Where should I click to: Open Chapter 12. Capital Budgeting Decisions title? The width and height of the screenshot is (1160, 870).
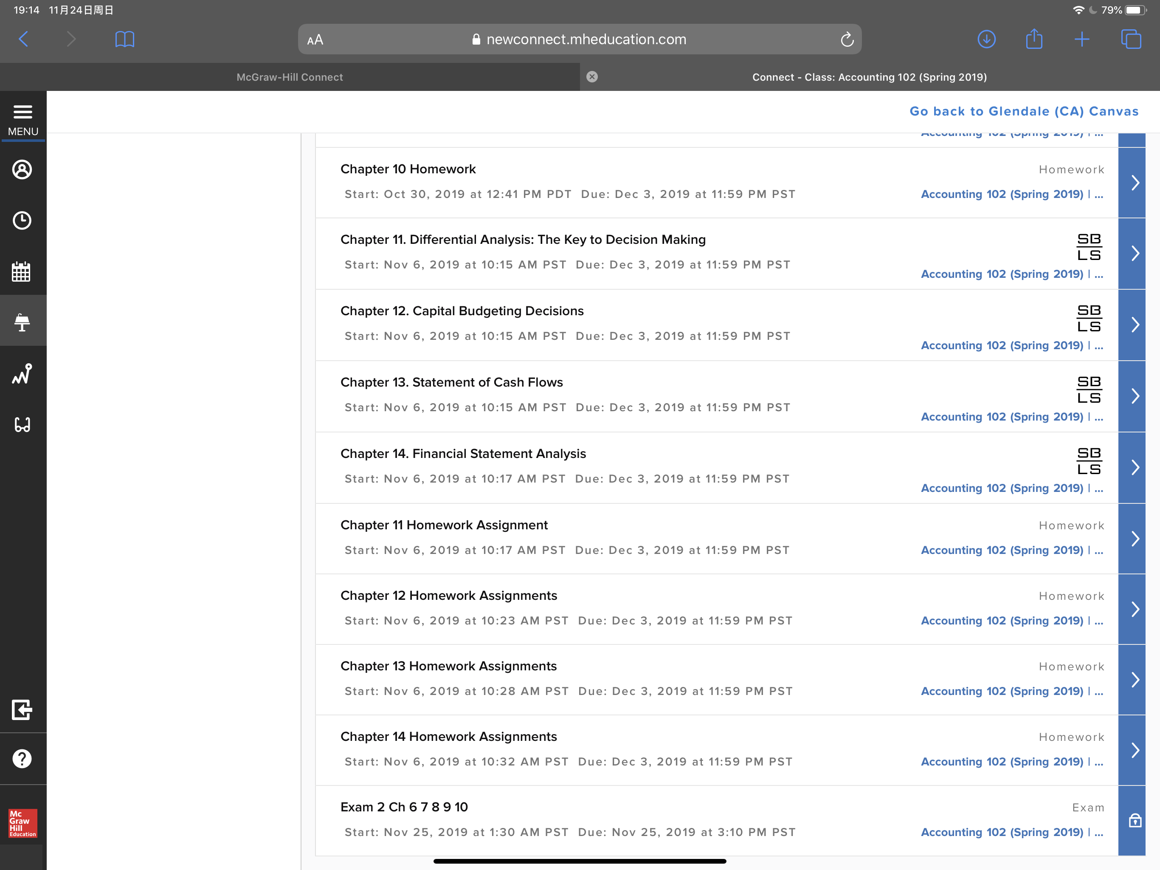pyautogui.click(x=462, y=311)
